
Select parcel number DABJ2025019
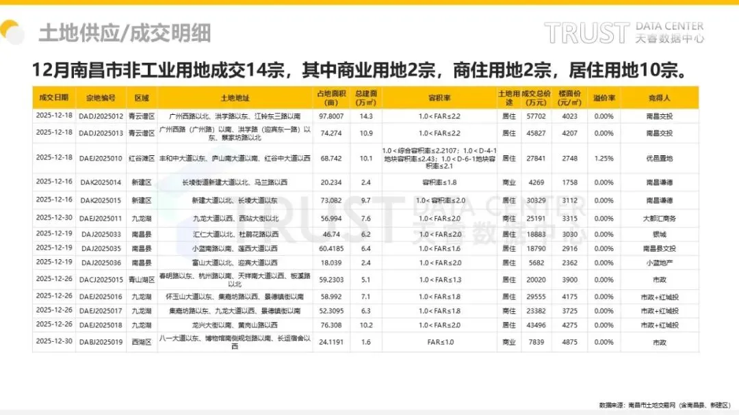101,342
